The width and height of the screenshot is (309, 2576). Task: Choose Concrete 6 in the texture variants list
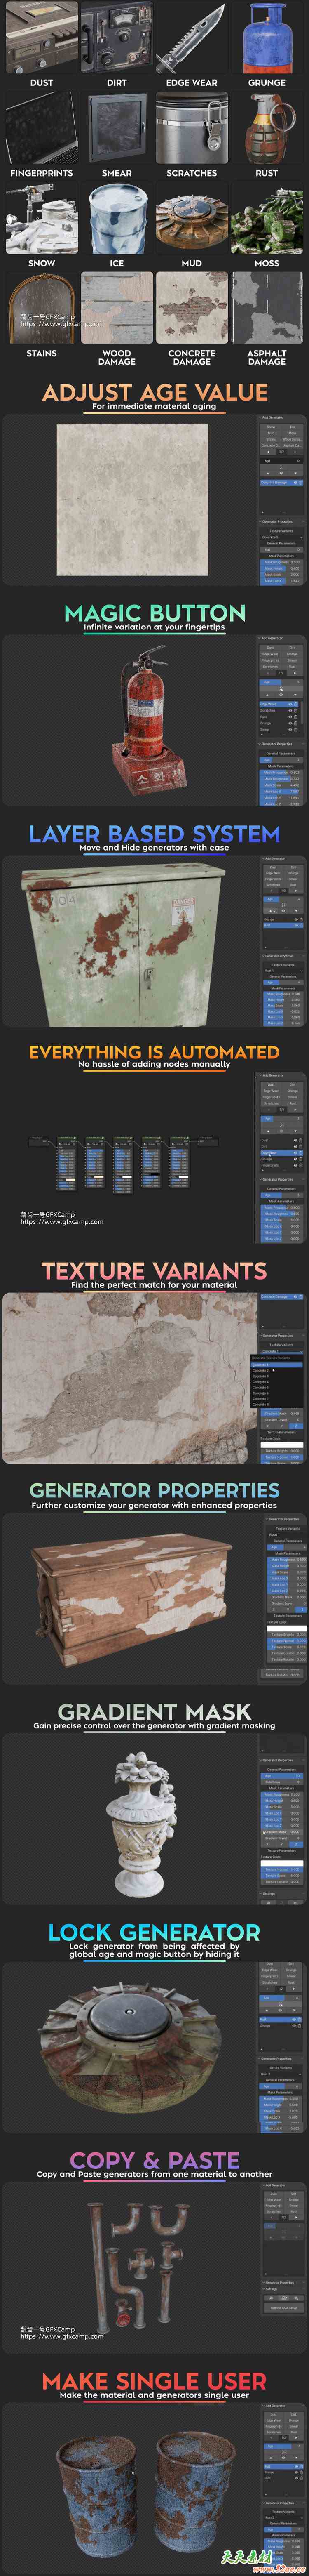[x=277, y=1393]
